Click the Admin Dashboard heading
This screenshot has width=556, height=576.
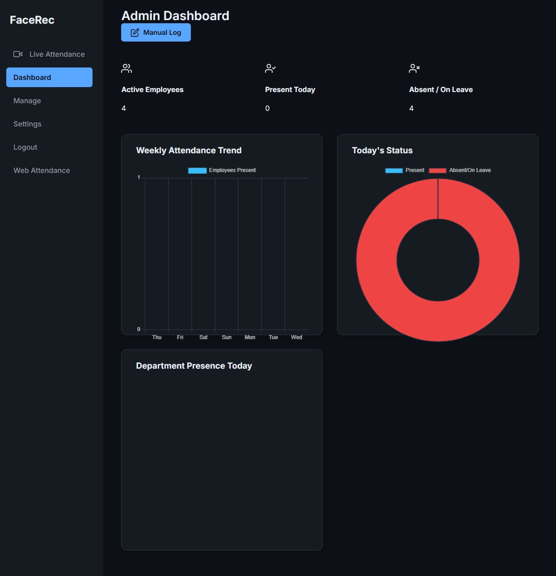[175, 16]
